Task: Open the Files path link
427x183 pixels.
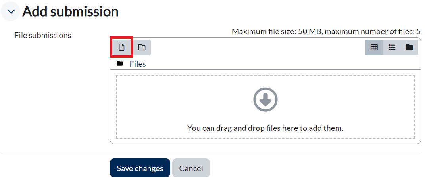Action: (x=138, y=64)
